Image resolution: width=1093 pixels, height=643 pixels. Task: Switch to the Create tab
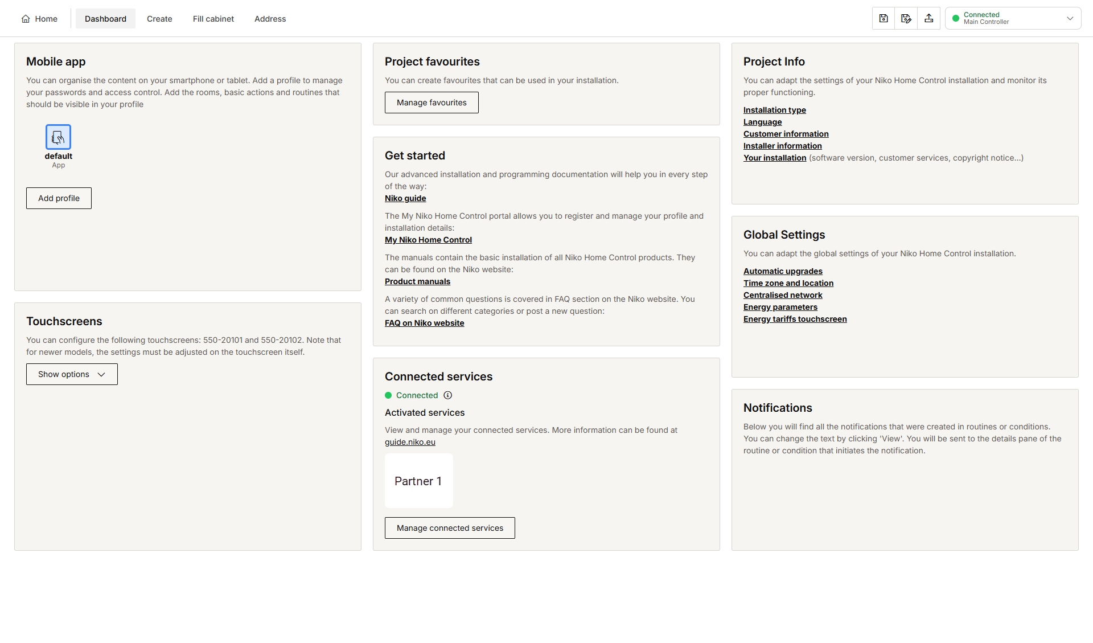click(159, 19)
